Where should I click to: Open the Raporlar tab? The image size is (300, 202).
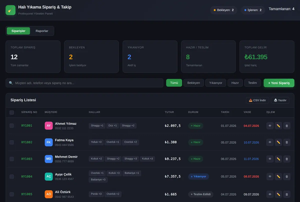(42, 31)
